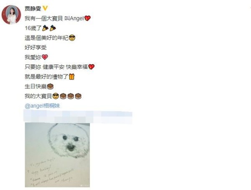Click the sunglasses emoji after 美好的年紀

pyautogui.click(x=72, y=38)
